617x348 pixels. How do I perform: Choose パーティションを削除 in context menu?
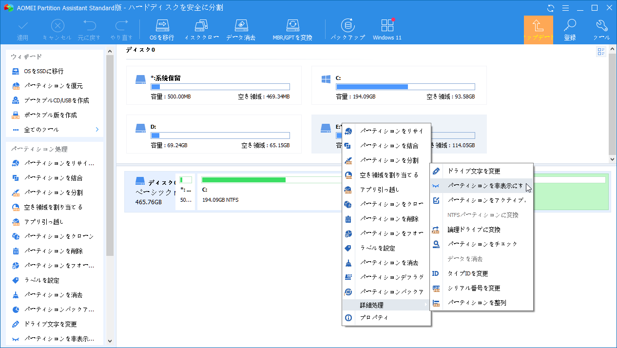(x=386, y=219)
